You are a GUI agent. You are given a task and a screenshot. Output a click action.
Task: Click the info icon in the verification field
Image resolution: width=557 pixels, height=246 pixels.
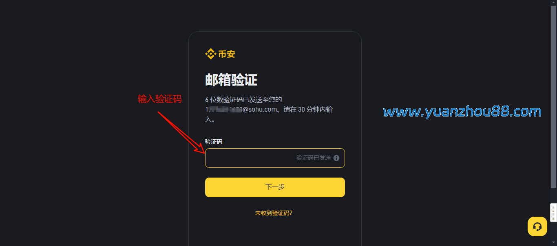pyautogui.click(x=336, y=158)
